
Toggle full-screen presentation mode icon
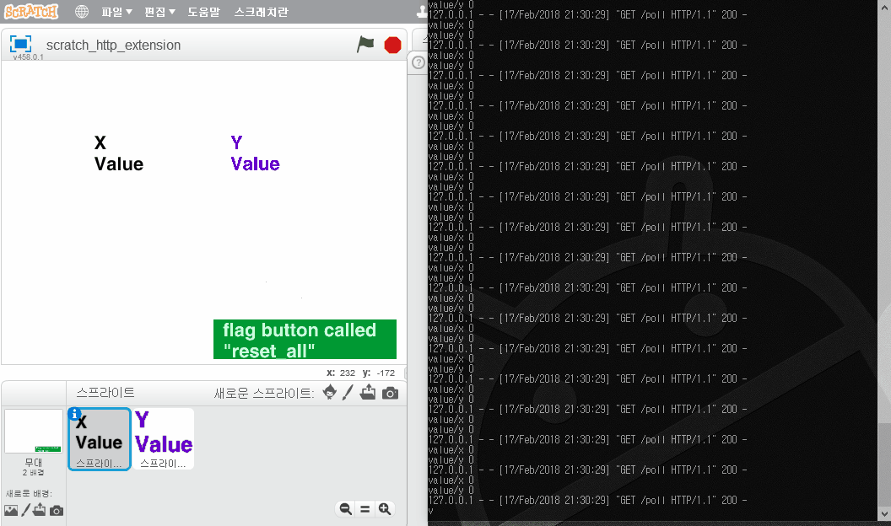pyautogui.click(x=20, y=44)
